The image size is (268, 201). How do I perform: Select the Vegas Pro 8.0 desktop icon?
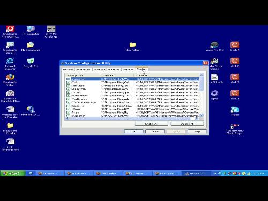tap(214, 47)
